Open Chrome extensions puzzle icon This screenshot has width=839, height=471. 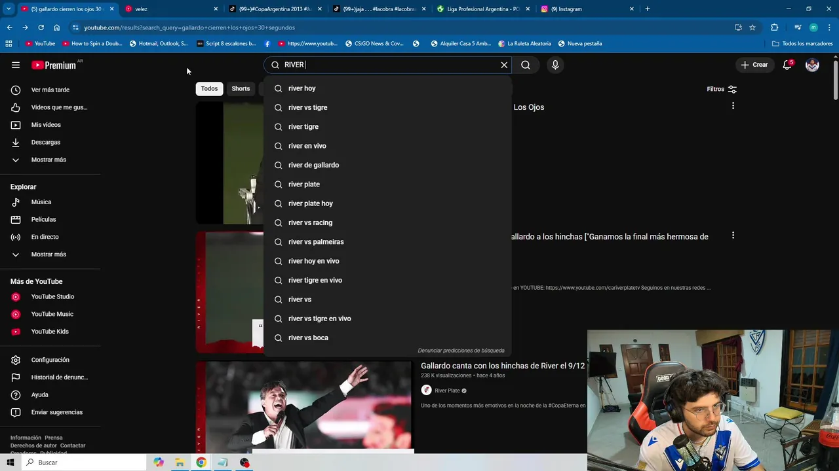(x=775, y=27)
